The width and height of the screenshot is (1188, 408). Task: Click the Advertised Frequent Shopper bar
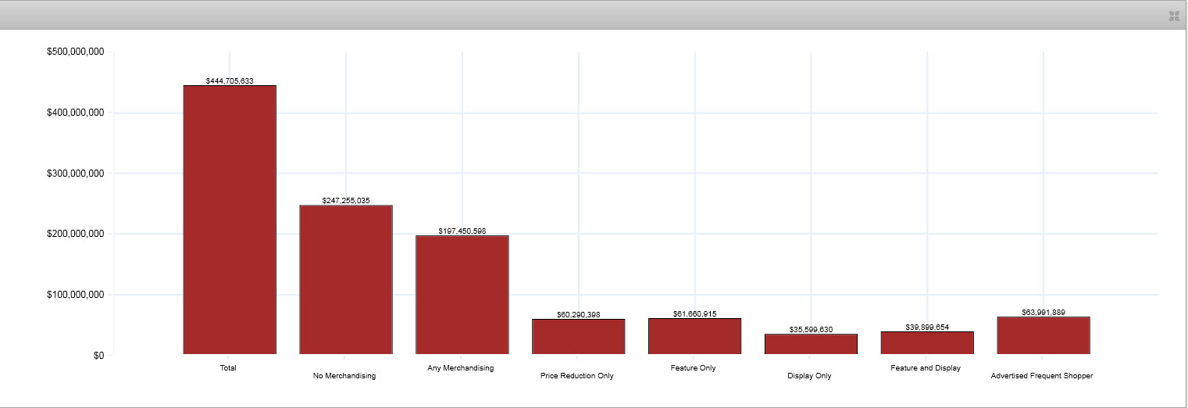coord(1043,335)
